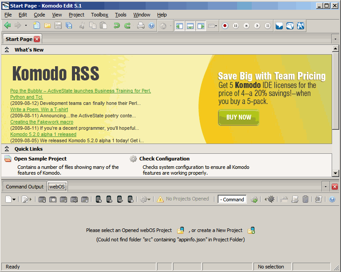Click the bug debug icon in webOS toolbar

271,199
